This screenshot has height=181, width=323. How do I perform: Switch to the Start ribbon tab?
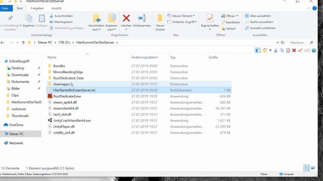pyautogui.click(x=20, y=9)
